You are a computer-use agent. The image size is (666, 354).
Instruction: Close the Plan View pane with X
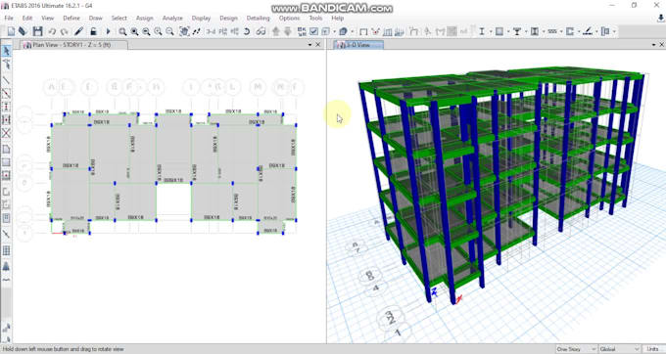point(318,45)
